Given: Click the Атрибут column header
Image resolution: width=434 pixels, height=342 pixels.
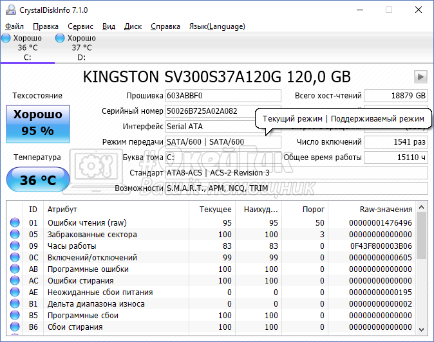Looking at the screenshot, I should 62,209.
